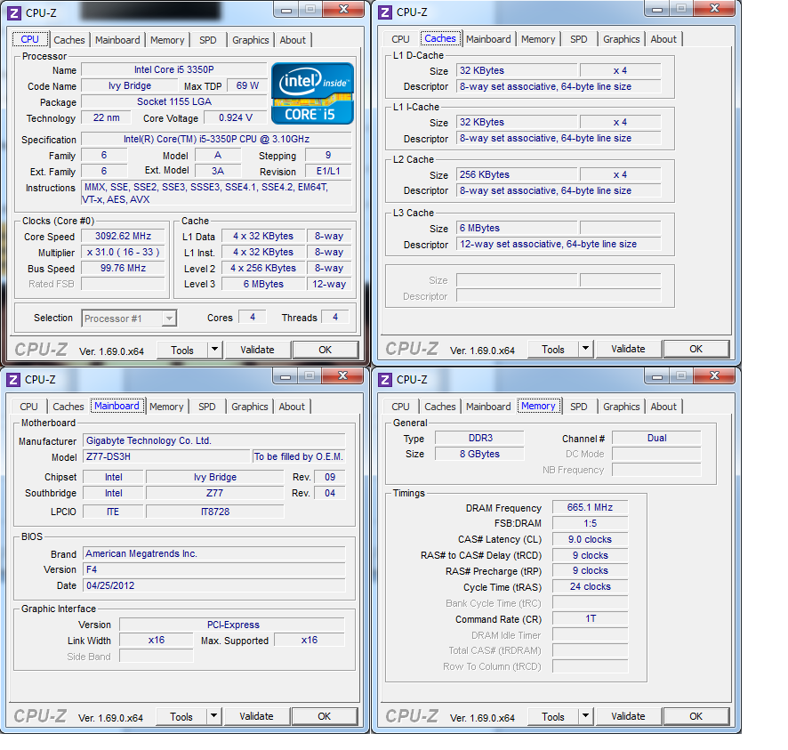This screenshot has height=750, width=788.
Task: Click the CPU-Z logo icon in the Memory window title bar
Action: click(x=385, y=380)
